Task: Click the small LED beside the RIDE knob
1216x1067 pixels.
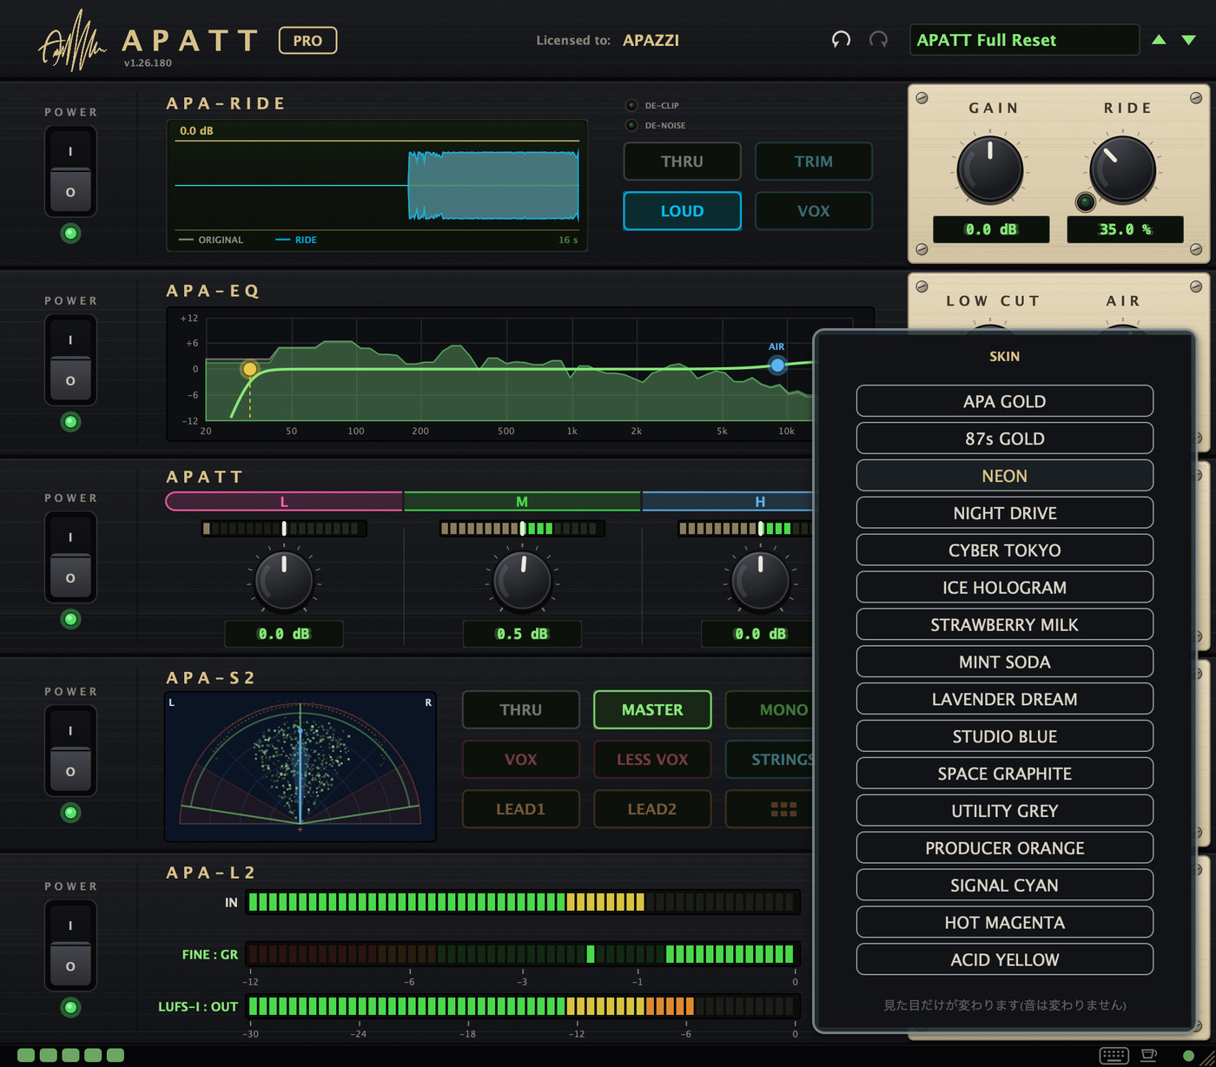Action: [x=1085, y=202]
